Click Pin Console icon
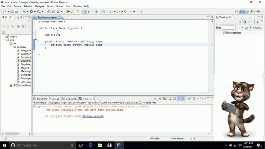Image resolution: width=265 pixels, height=149 pixels. (189, 99)
